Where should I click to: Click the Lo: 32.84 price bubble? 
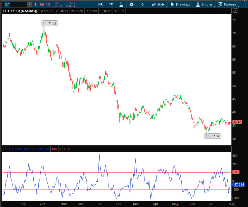tap(213, 136)
